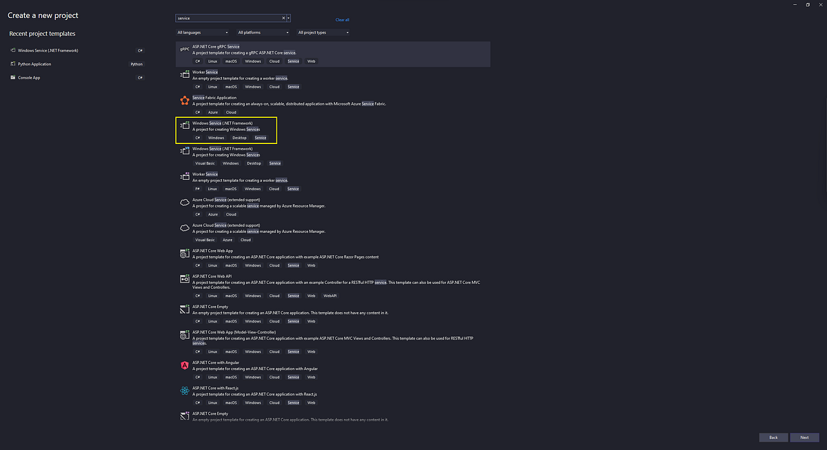
Task: Click the Worker Service template icon
Action: [184, 75]
